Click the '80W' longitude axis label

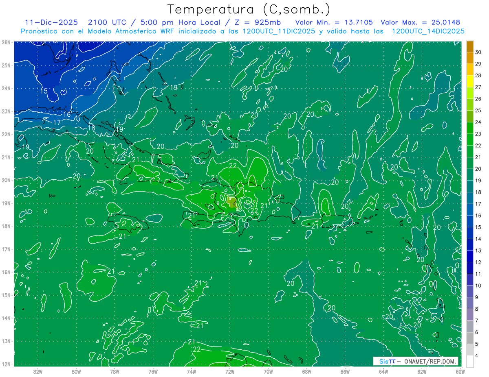pyautogui.click(x=76, y=371)
